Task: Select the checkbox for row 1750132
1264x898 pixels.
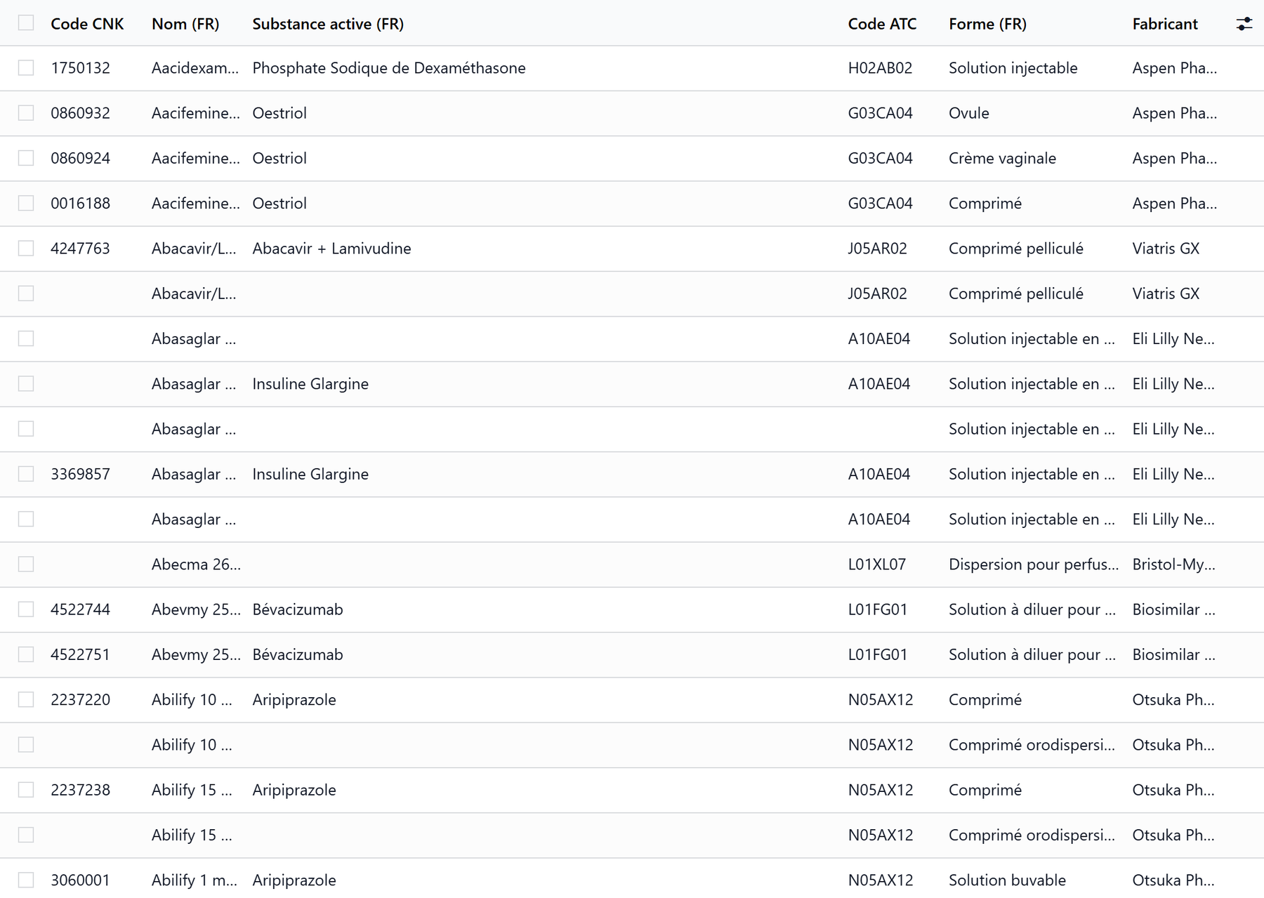Action: tap(26, 68)
